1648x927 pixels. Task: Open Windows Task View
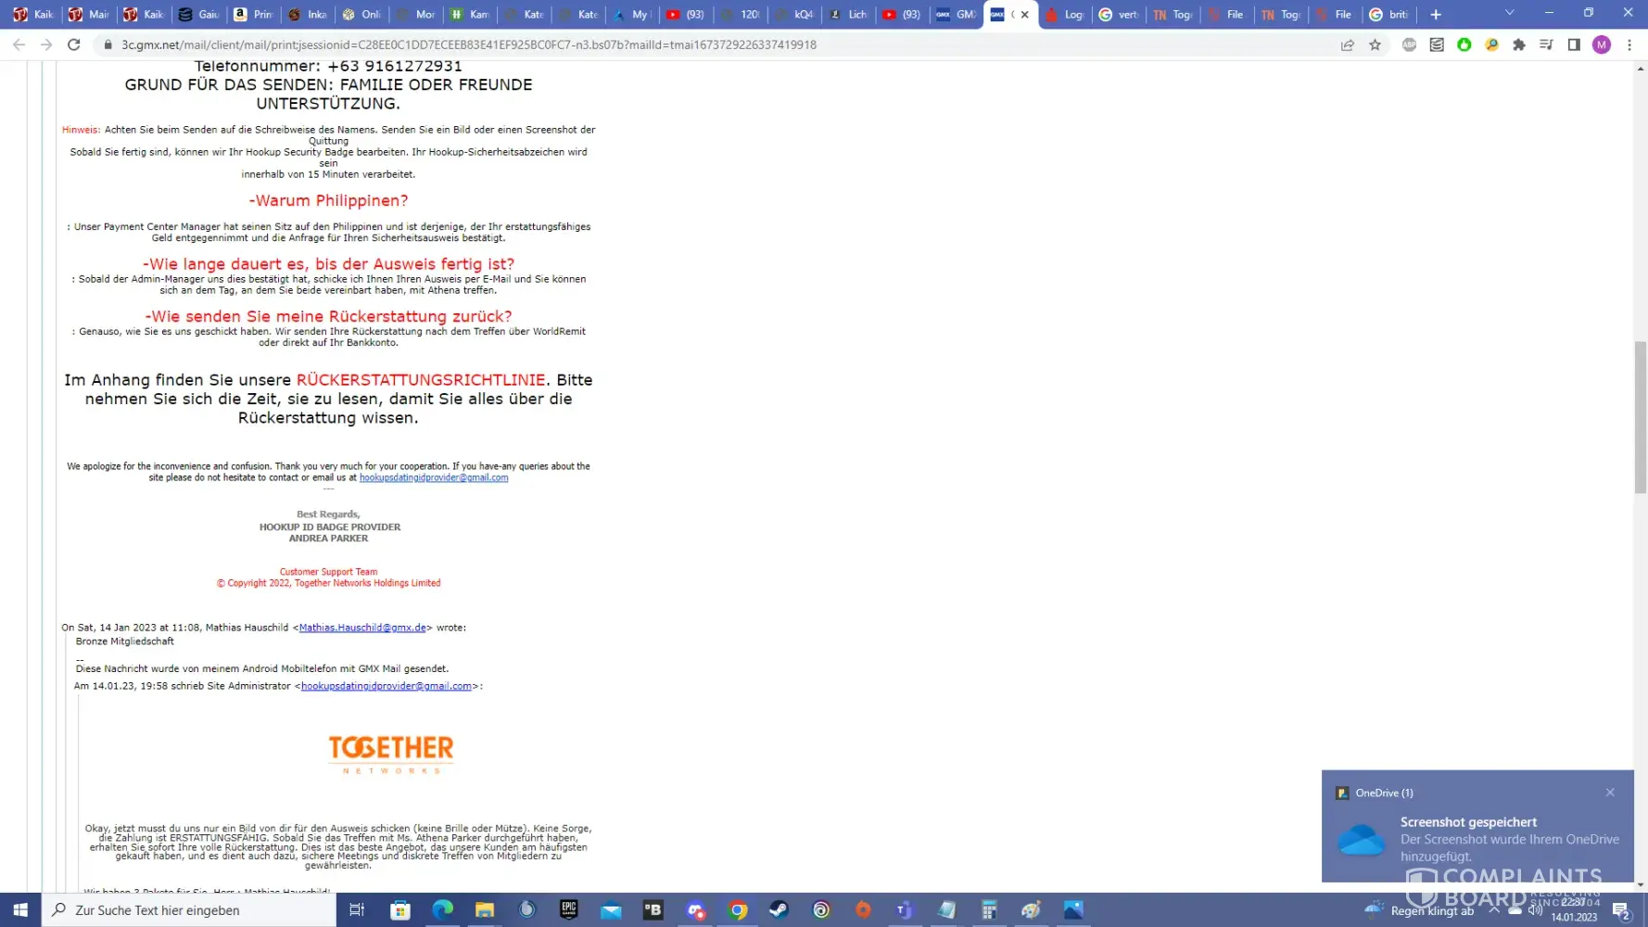click(357, 910)
